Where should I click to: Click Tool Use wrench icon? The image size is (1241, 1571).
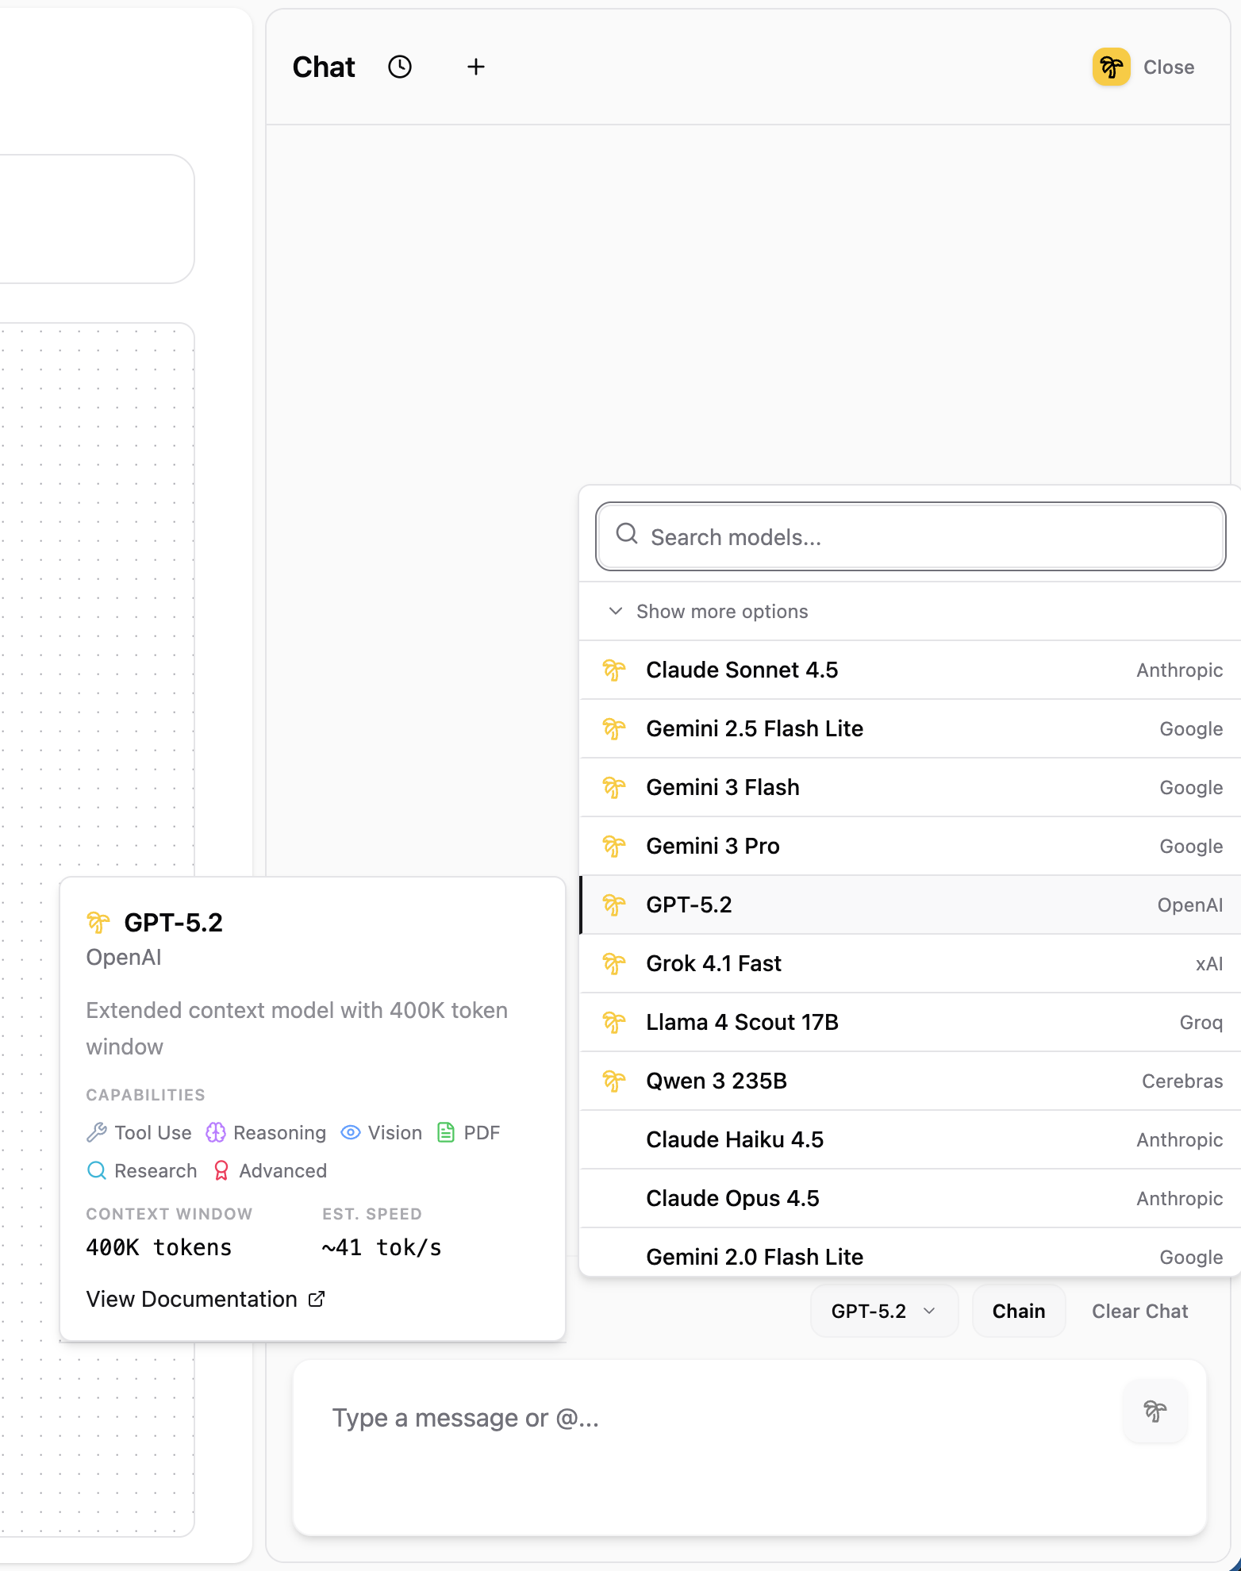97,1132
